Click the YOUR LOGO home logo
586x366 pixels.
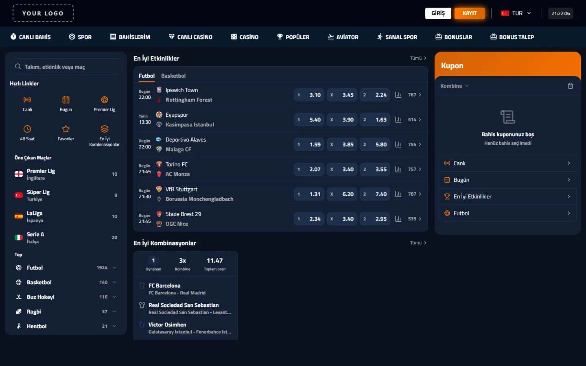click(x=43, y=13)
